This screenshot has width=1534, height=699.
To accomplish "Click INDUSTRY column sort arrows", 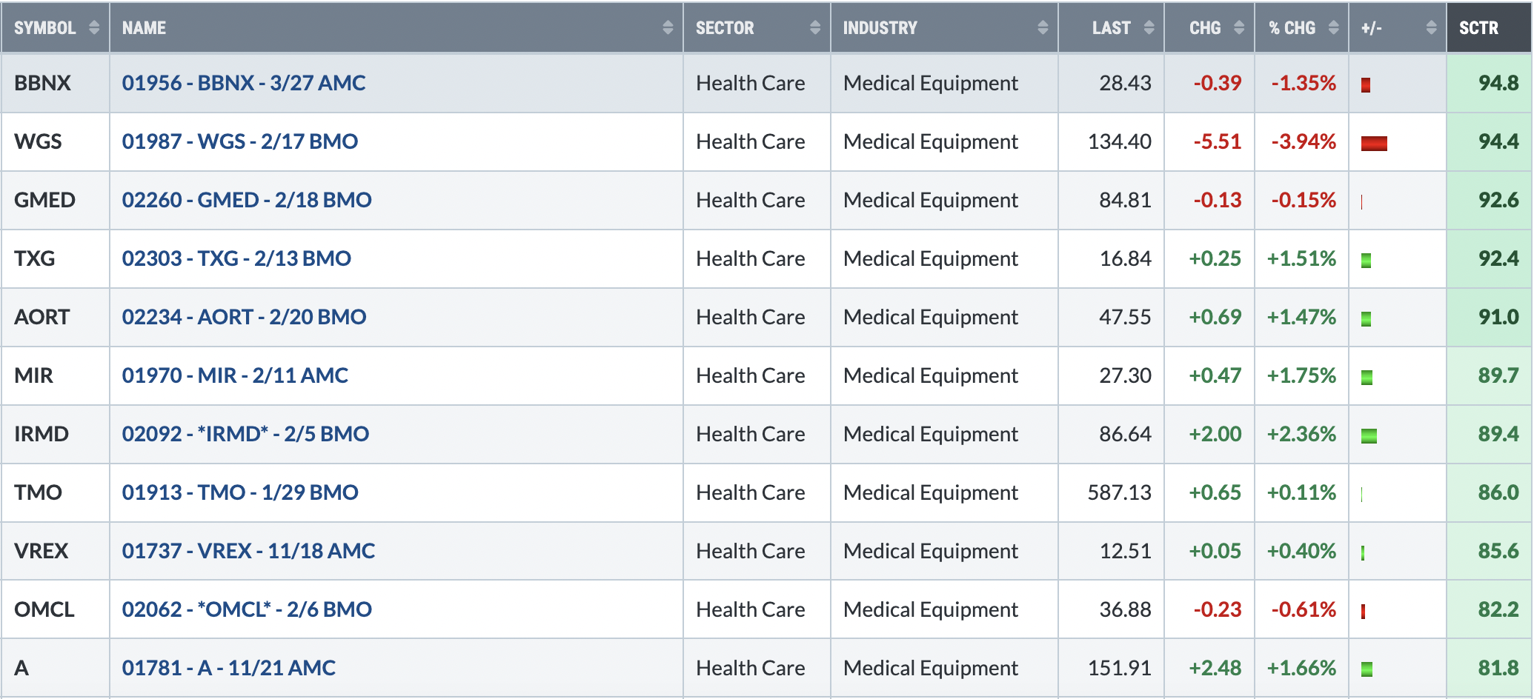I will click(x=1043, y=28).
